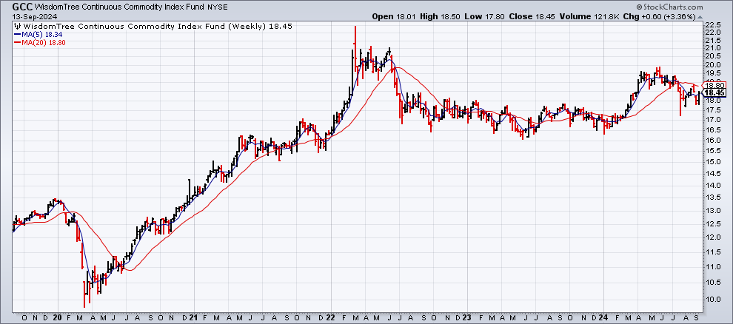Click the 20 year label on time axis

pyautogui.click(x=59, y=317)
